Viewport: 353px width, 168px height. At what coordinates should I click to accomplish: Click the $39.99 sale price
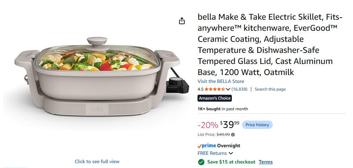pyautogui.click(x=230, y=125)
